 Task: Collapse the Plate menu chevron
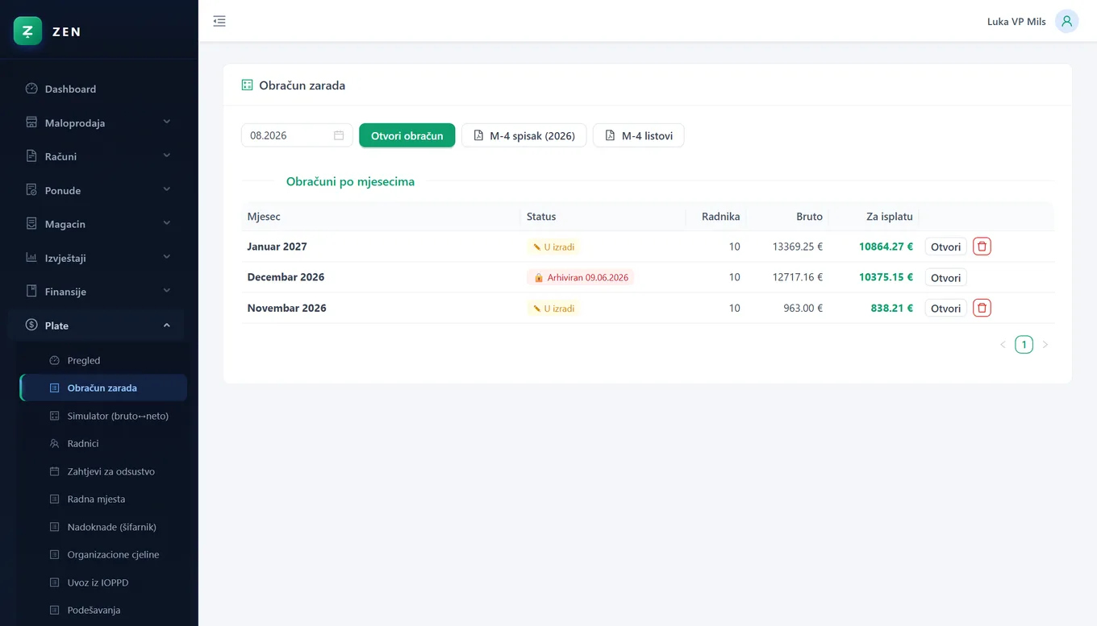[x=167, y=325]
